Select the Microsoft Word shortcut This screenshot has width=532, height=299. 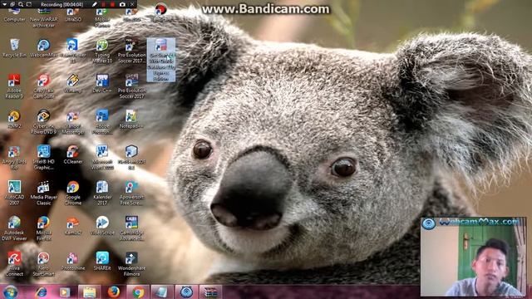[x=102, y=158]
